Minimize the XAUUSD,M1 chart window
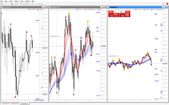The width and height of the screenshot is (169, 105). pyautogui.click(x=163, y=7)
